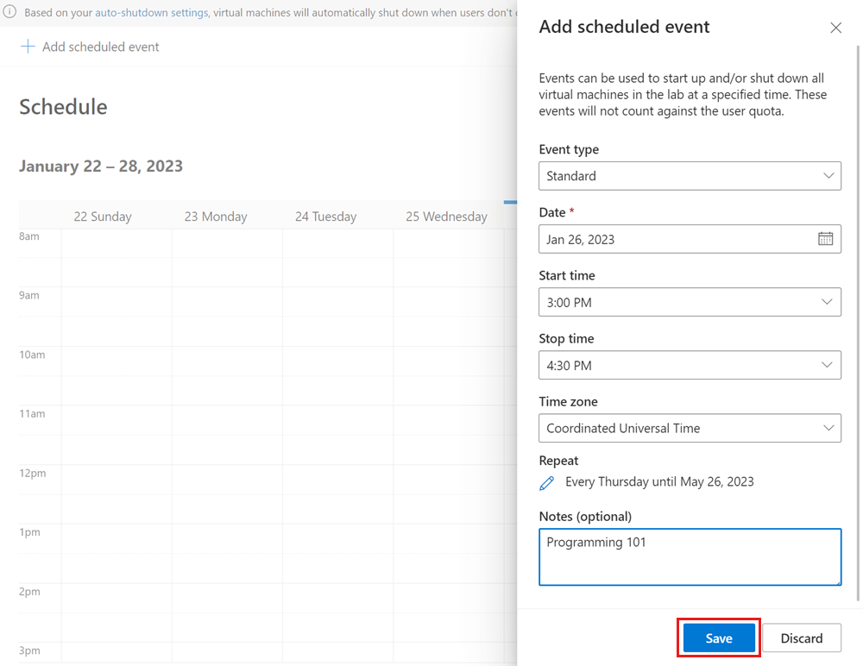Select the 25 Wednesday column header
Viewport: 863px width, 666px height.
[x=446, y=217]
